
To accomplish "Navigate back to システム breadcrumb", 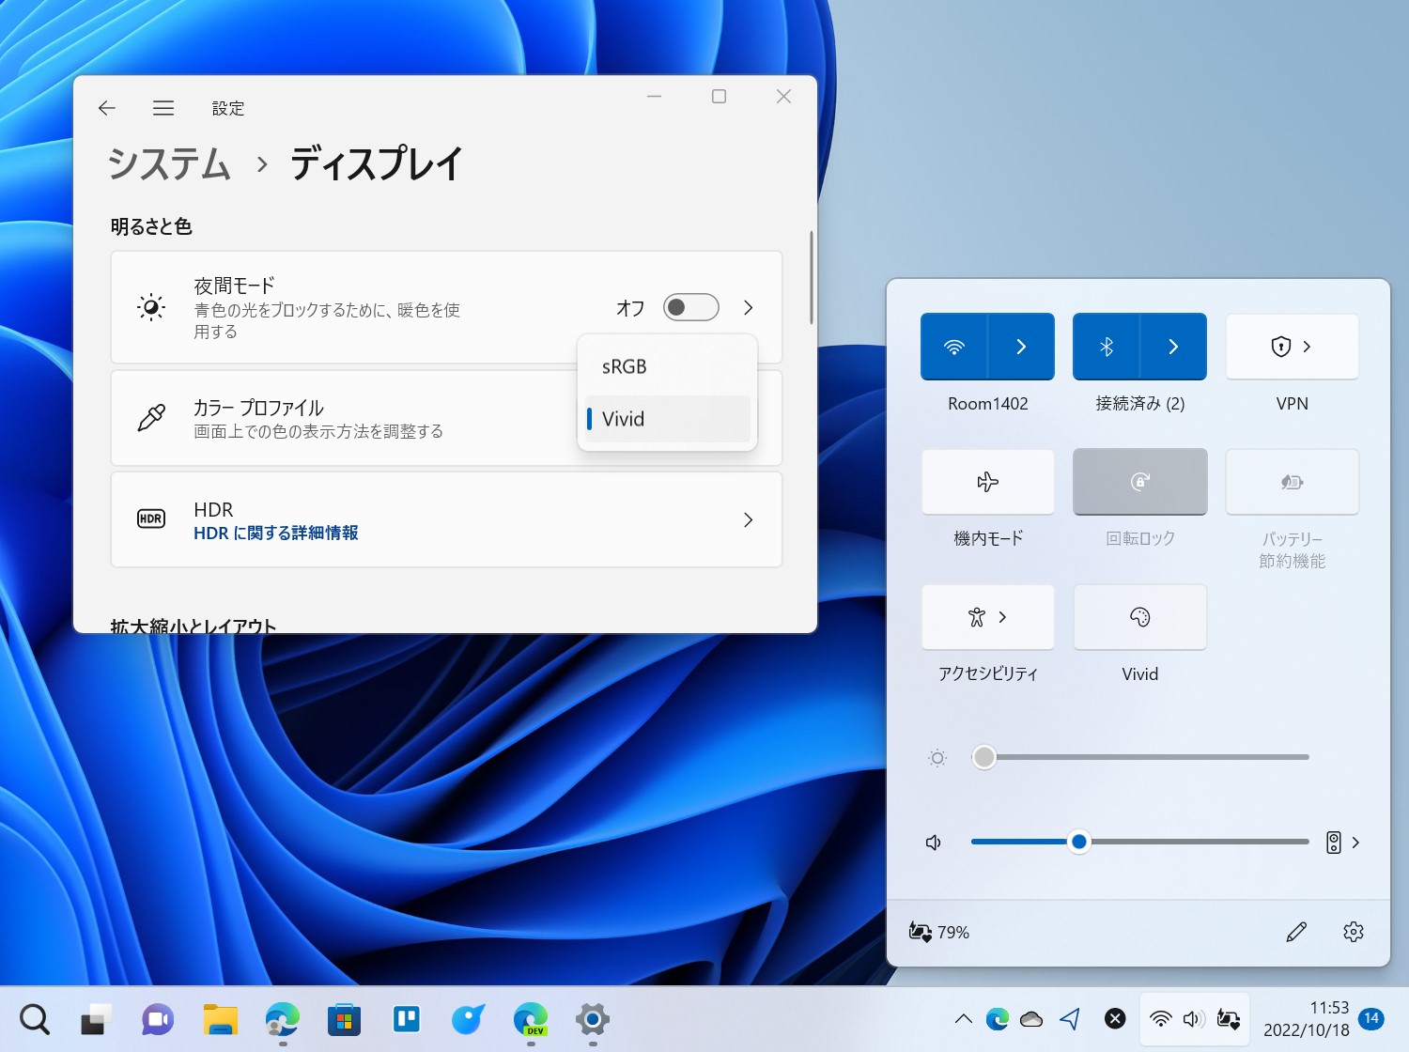I will (x=169, y=163).
